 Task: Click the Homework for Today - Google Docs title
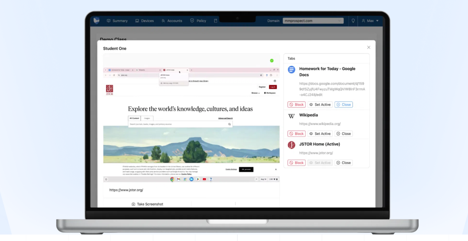coord(327,72)
